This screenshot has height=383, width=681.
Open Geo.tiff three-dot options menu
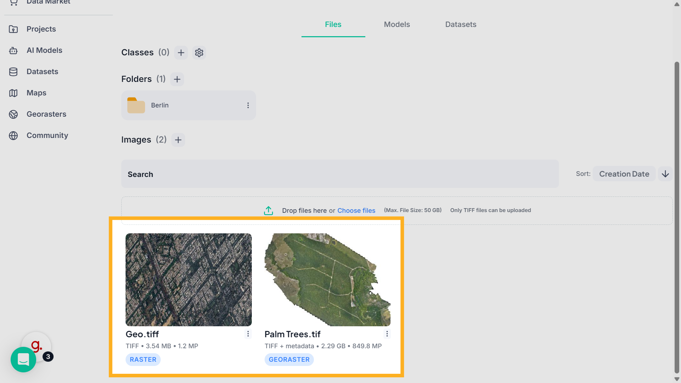coord(248,334)
